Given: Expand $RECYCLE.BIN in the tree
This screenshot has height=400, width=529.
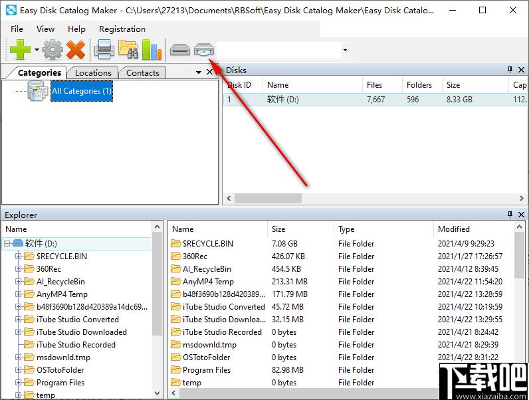Looking at the screenshot, I should pos(19,256).
